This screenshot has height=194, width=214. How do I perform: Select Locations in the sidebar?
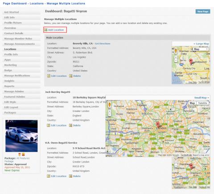(x=21, y=49)
